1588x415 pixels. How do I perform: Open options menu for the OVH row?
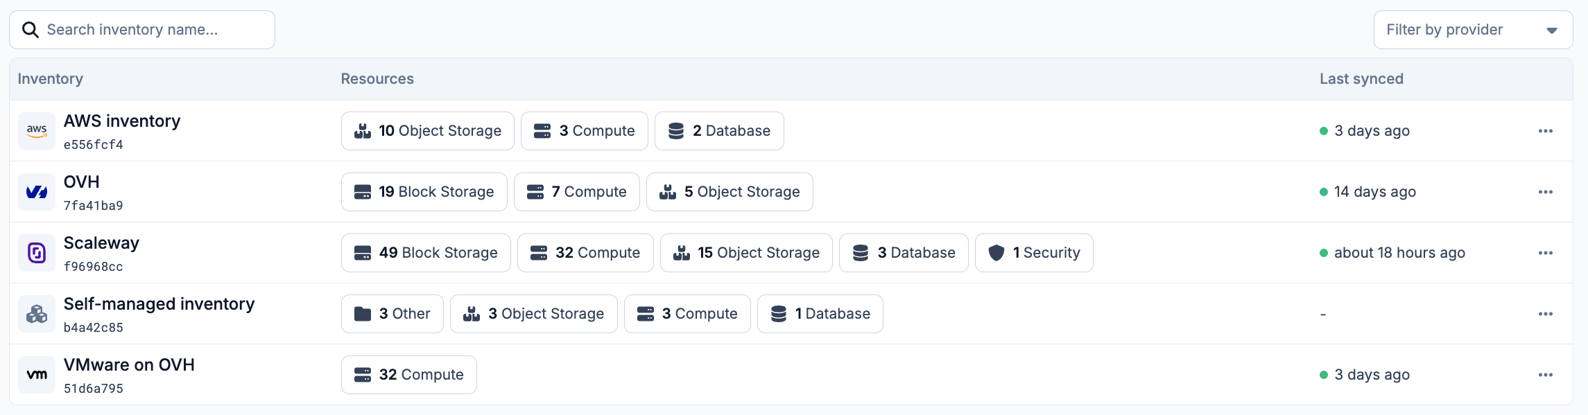1546,192
